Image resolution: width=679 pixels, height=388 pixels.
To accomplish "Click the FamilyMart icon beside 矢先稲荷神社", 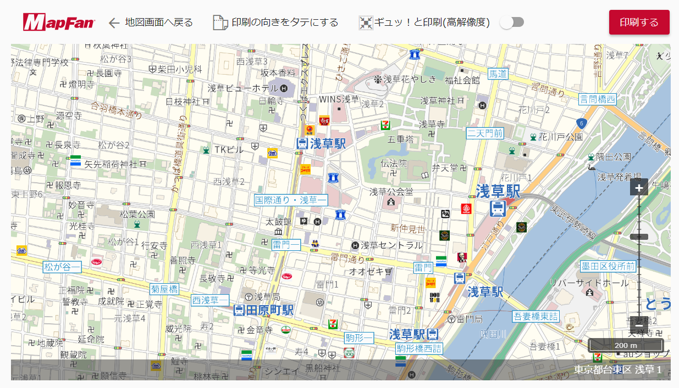I will (x=75, y=161).
